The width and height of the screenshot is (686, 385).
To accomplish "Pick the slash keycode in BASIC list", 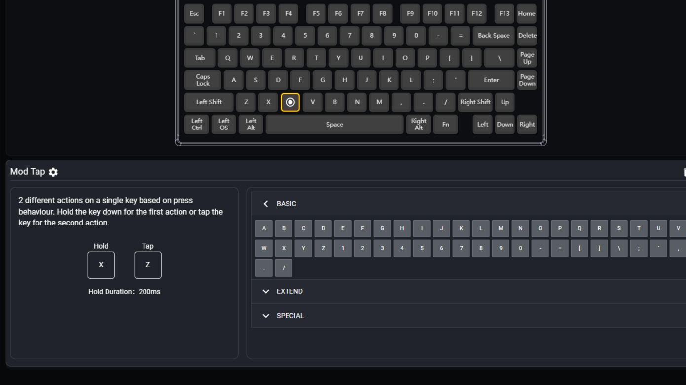I will click(x=284, y=268).
